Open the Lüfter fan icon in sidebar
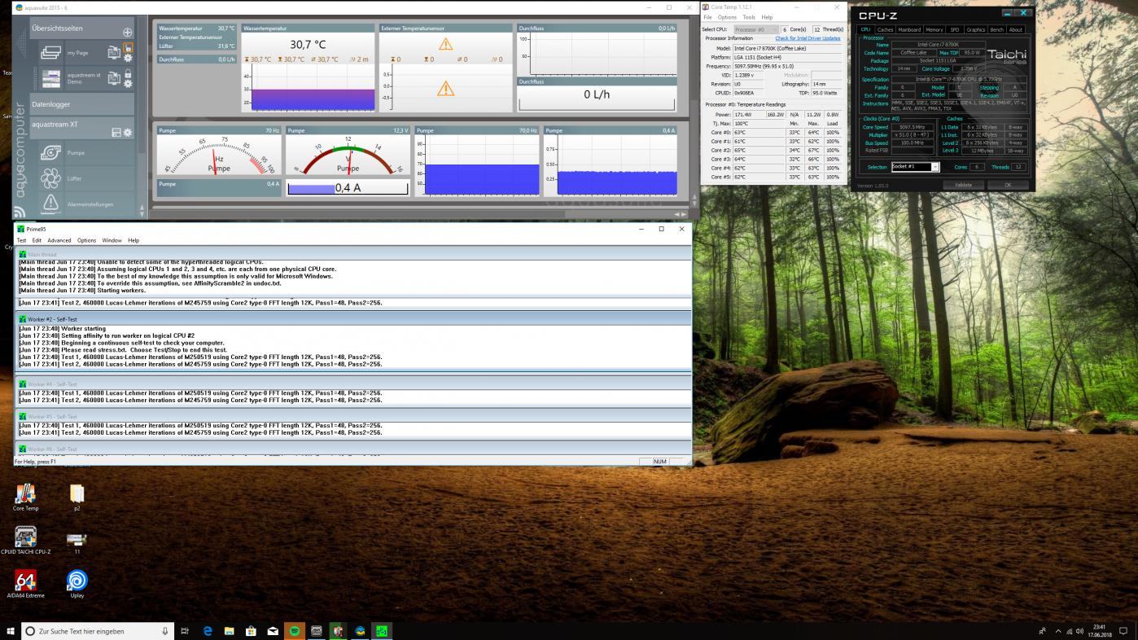 [x=50, y=178]
